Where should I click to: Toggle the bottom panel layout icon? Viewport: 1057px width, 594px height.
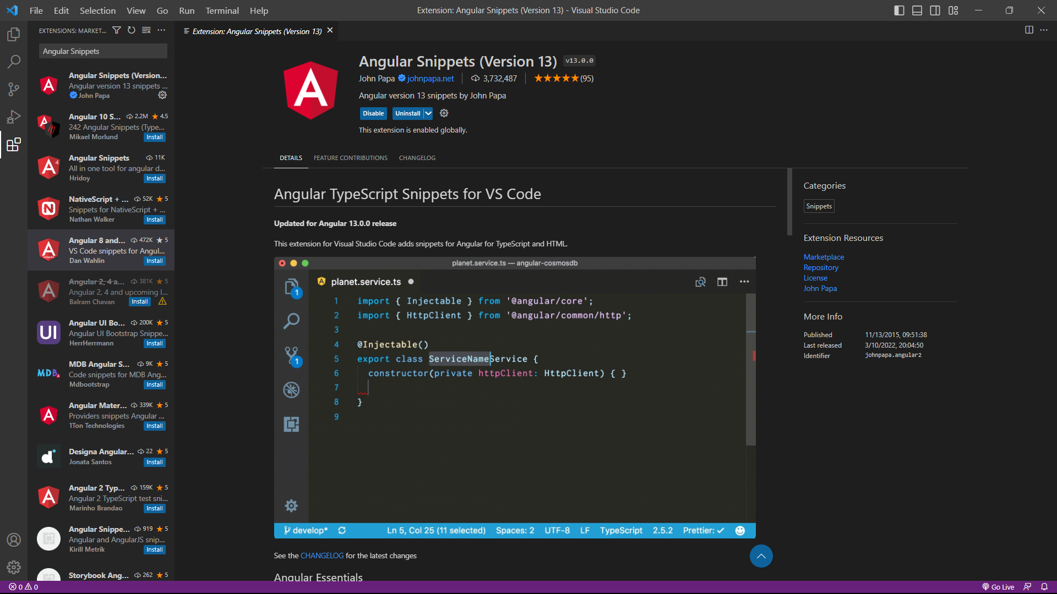(x=917, y=10)
